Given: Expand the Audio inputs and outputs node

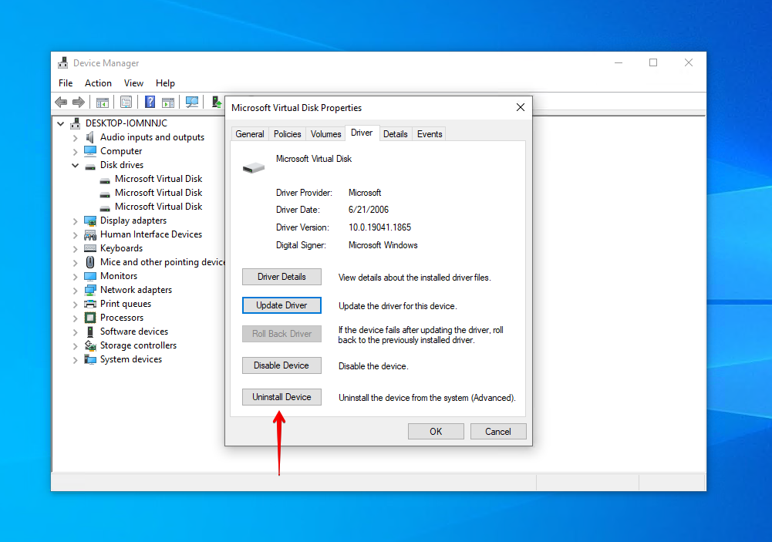Looking at the screenshot, I should (75, 137).
